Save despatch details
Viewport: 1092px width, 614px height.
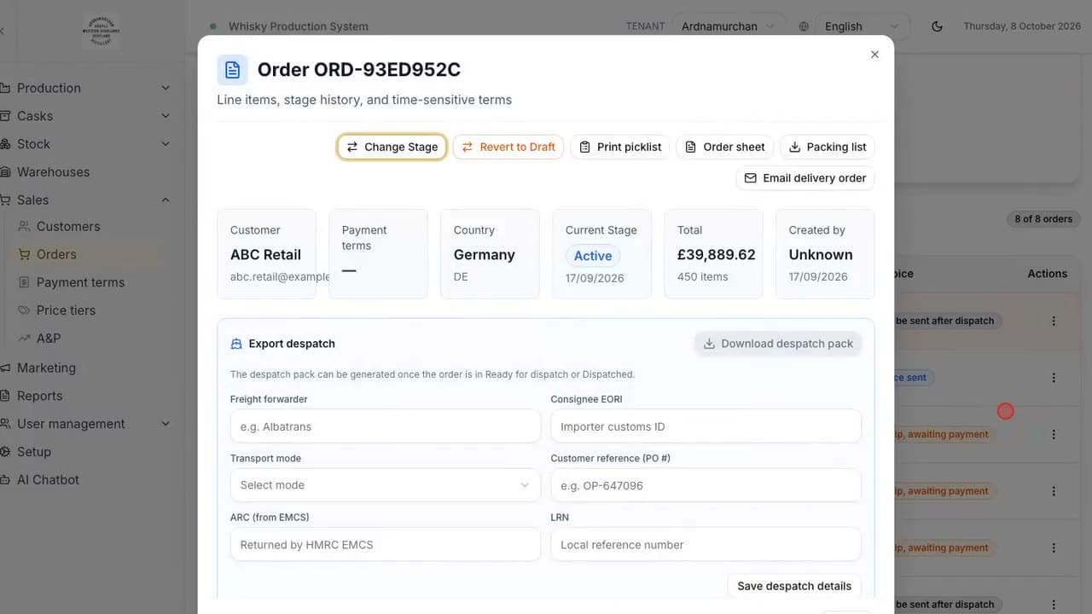(794, 586)
